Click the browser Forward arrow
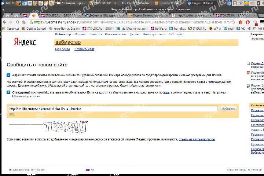This screenshot has height=176, width=264. [10, 22]
